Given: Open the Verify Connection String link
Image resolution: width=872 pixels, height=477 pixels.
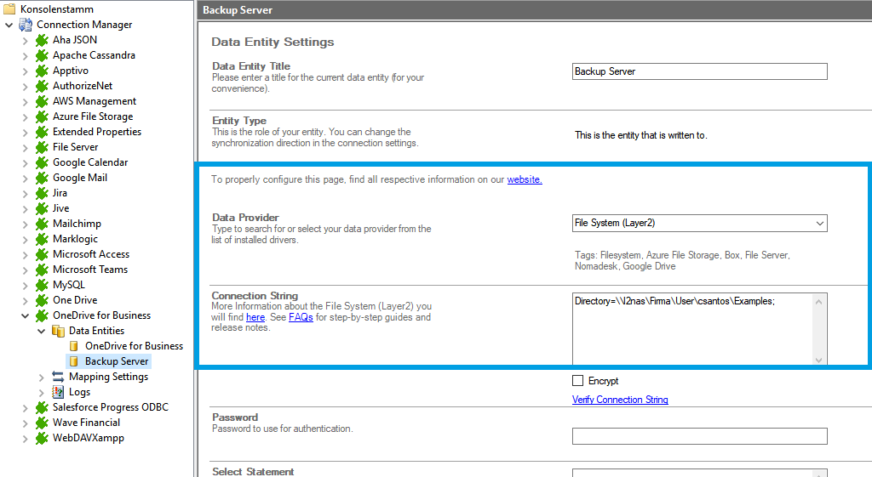Looking at the screenshot, I should coord(620,400).
